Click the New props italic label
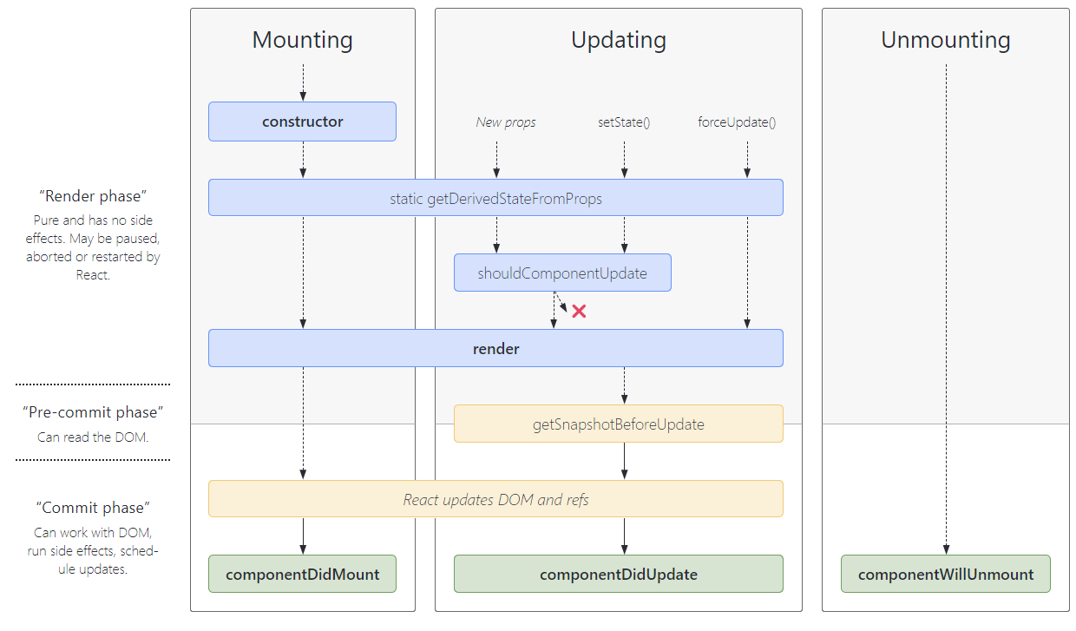 (506, 122)
